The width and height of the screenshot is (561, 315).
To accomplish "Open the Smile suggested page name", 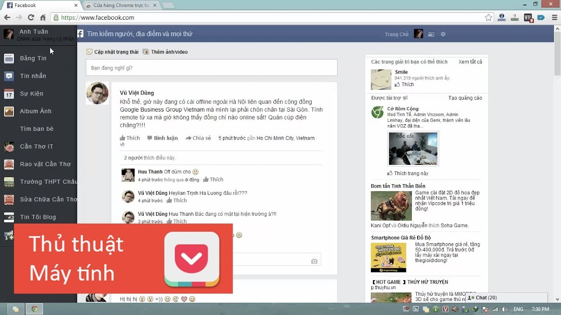I will (x=401, y=72).
